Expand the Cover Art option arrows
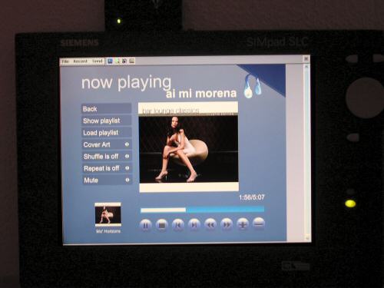384x288 pixels. coord(127,144)
